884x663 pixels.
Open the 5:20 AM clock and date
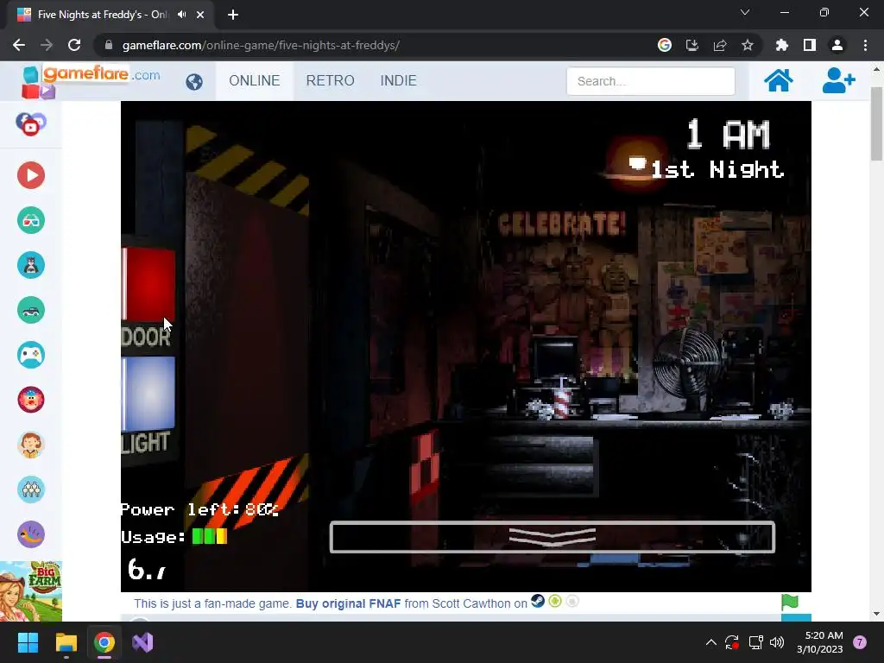(820, 642)
